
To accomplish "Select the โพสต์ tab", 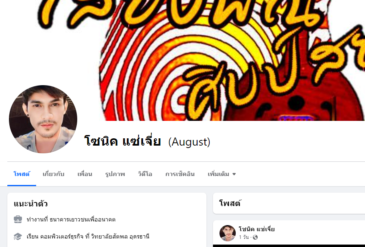I will click(22, 174).
